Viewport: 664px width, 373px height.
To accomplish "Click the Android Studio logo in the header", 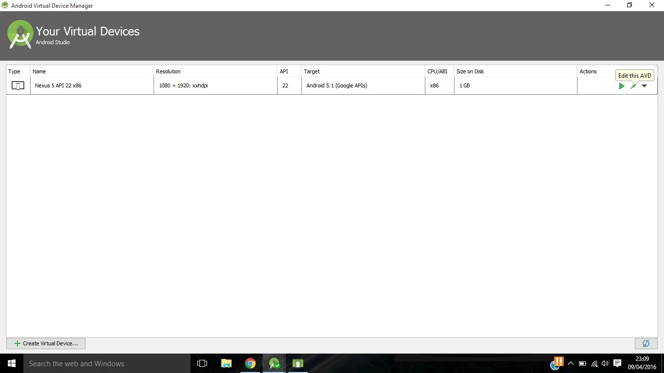I will pos(20,34).
